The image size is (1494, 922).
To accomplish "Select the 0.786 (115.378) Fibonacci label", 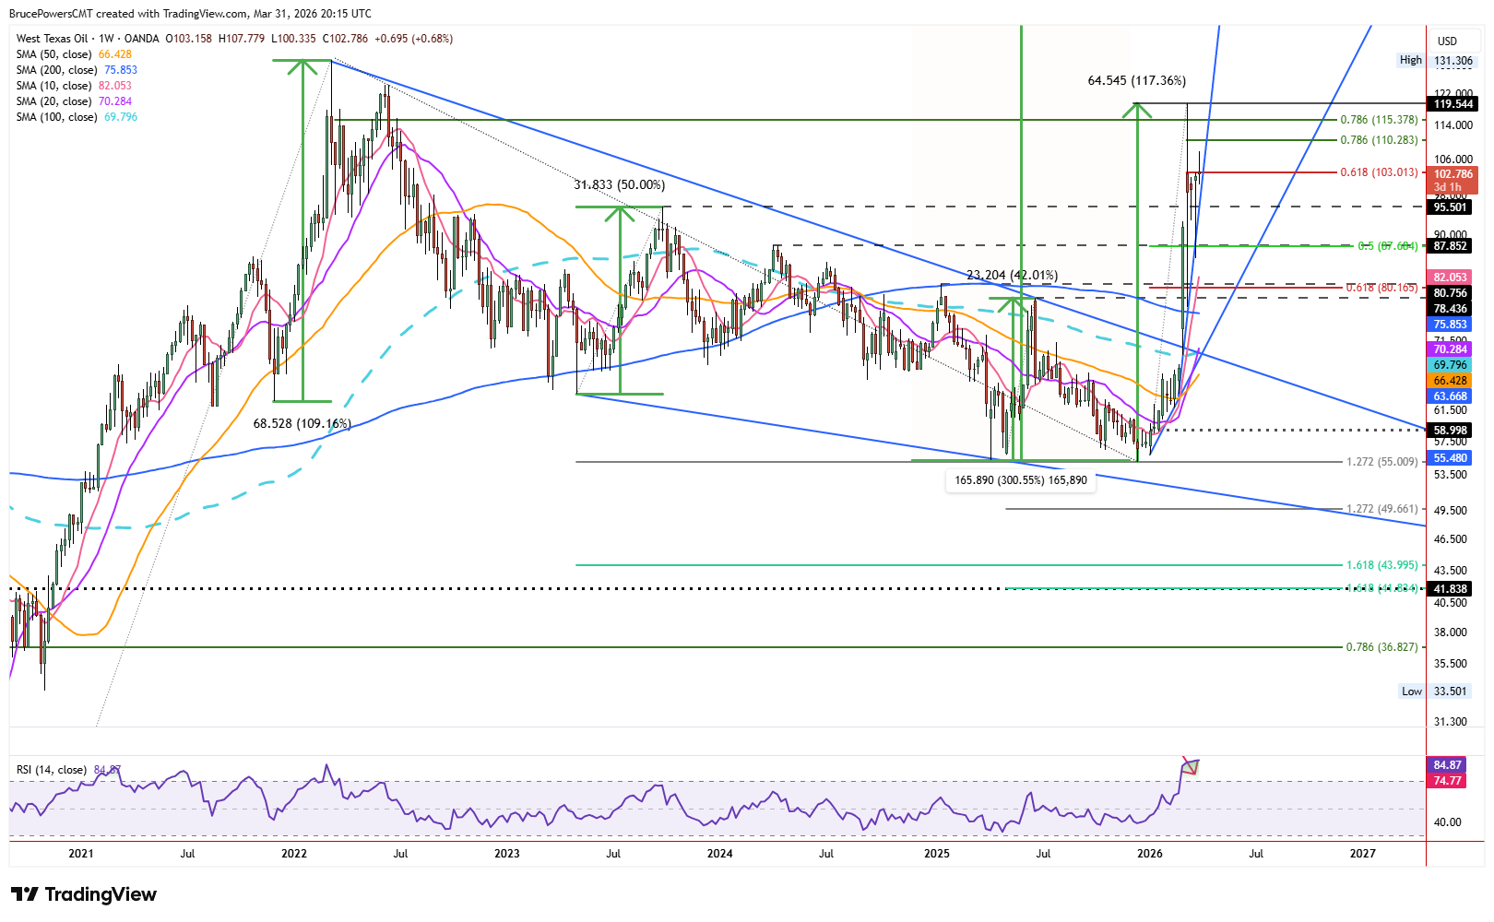I will pos(1379,120).
